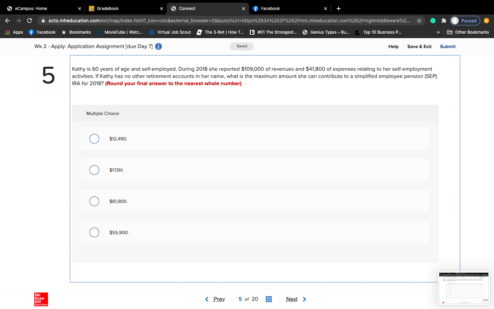Submit the assignment
This screenshot has height=309, width=494.
(x=448, y=46)
